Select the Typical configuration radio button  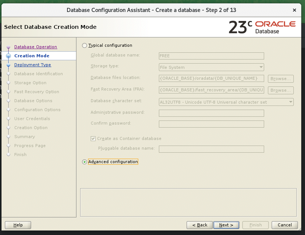(84, 46)
